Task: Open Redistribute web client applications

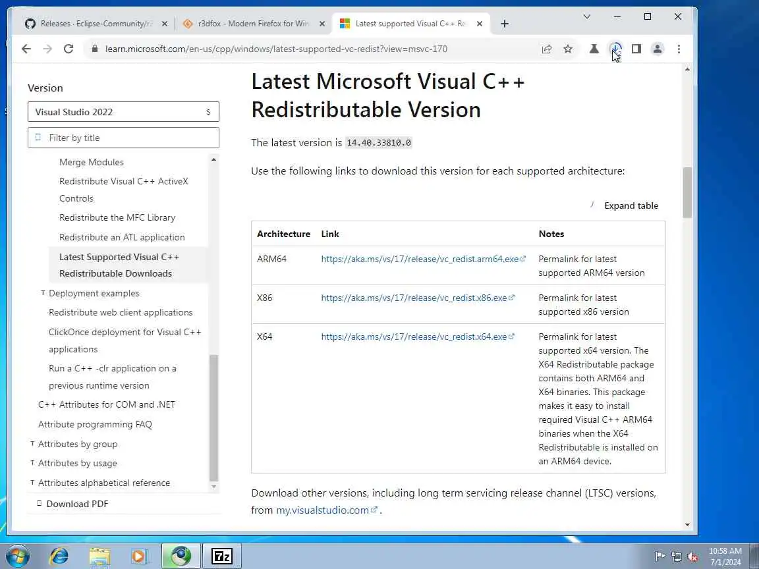Action: pyautogui.click(x=121, y=313)
